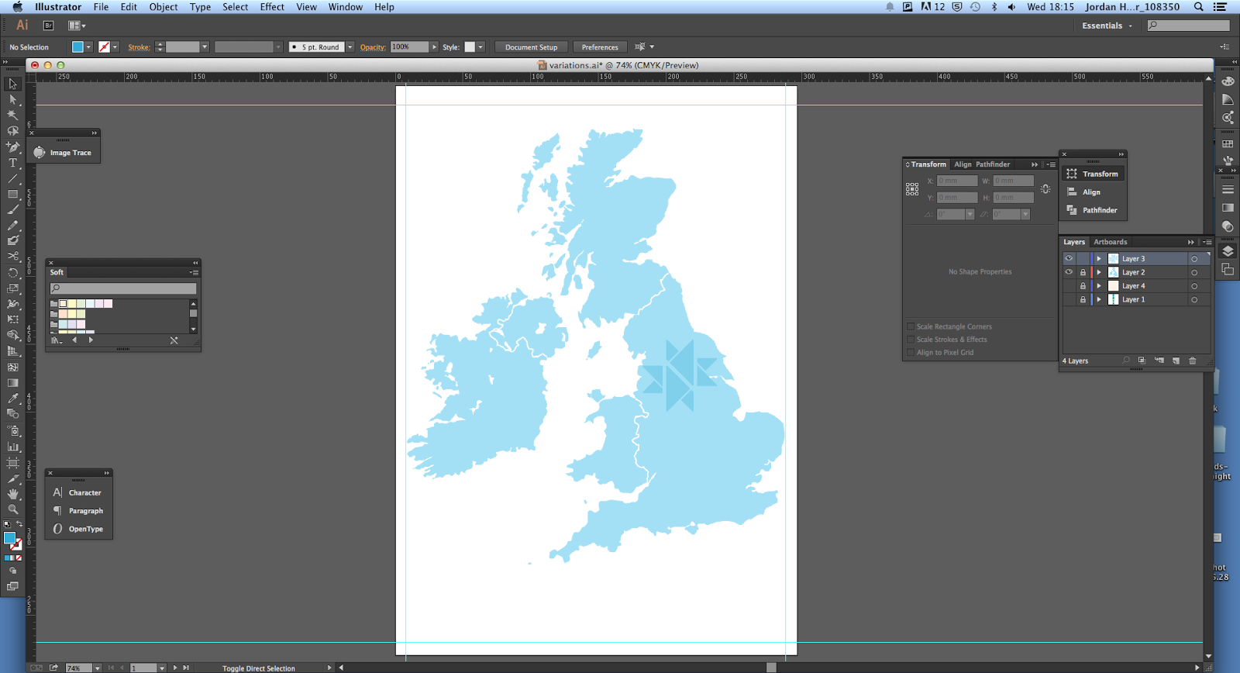Select the Selection tool arrow
Screen dimensions: 1240x673
click(12, 84)
